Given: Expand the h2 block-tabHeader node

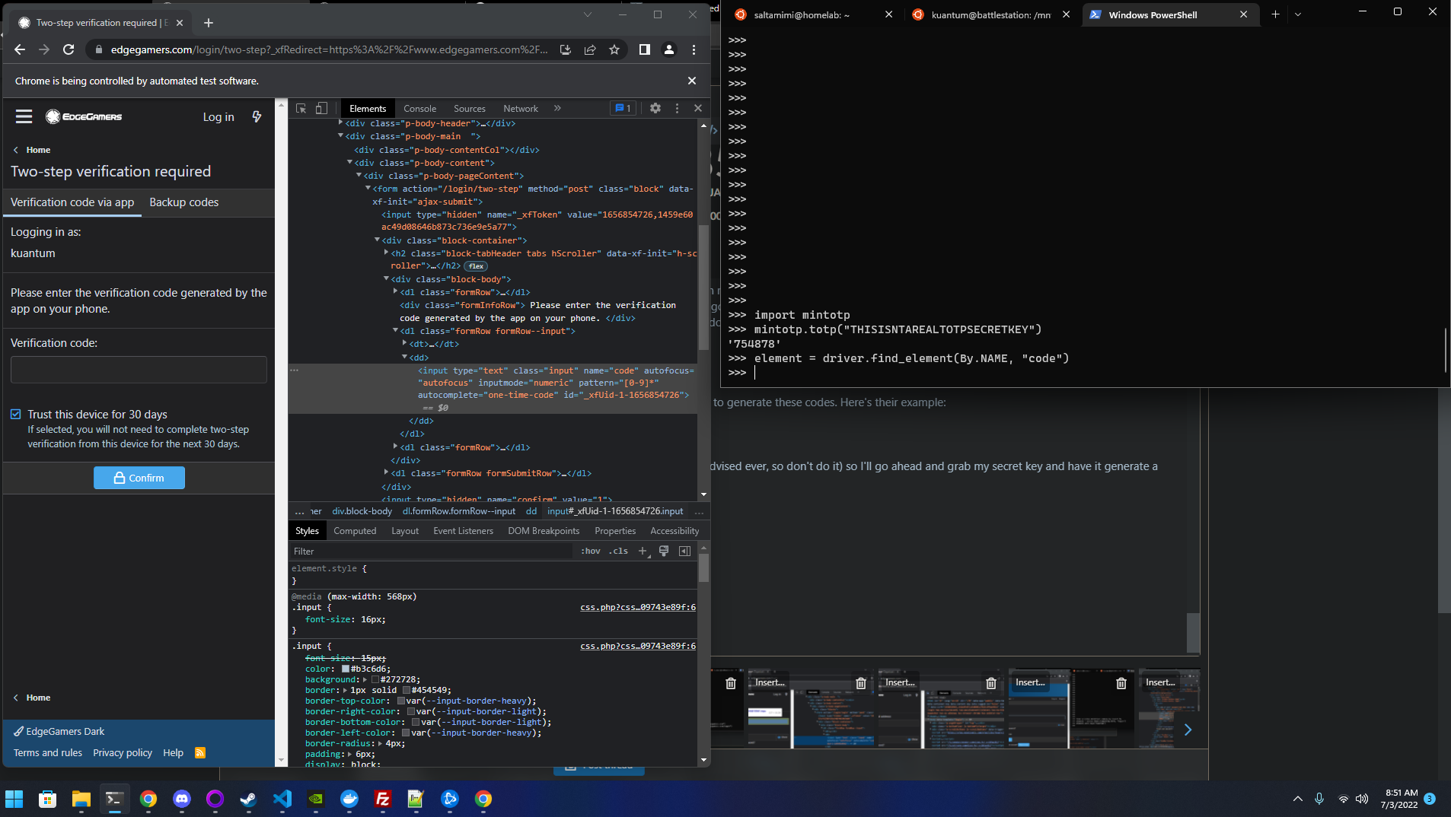Looking at the screenshot, I should point(386,253).
